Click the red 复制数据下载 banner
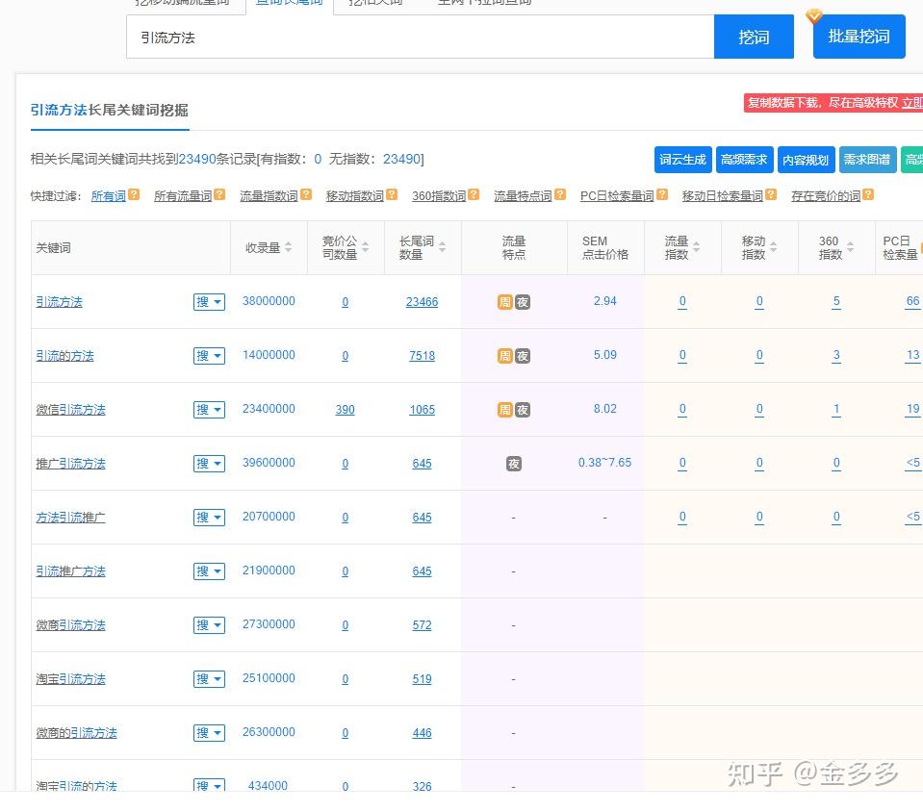923x811 pixels. pos(833,103)
